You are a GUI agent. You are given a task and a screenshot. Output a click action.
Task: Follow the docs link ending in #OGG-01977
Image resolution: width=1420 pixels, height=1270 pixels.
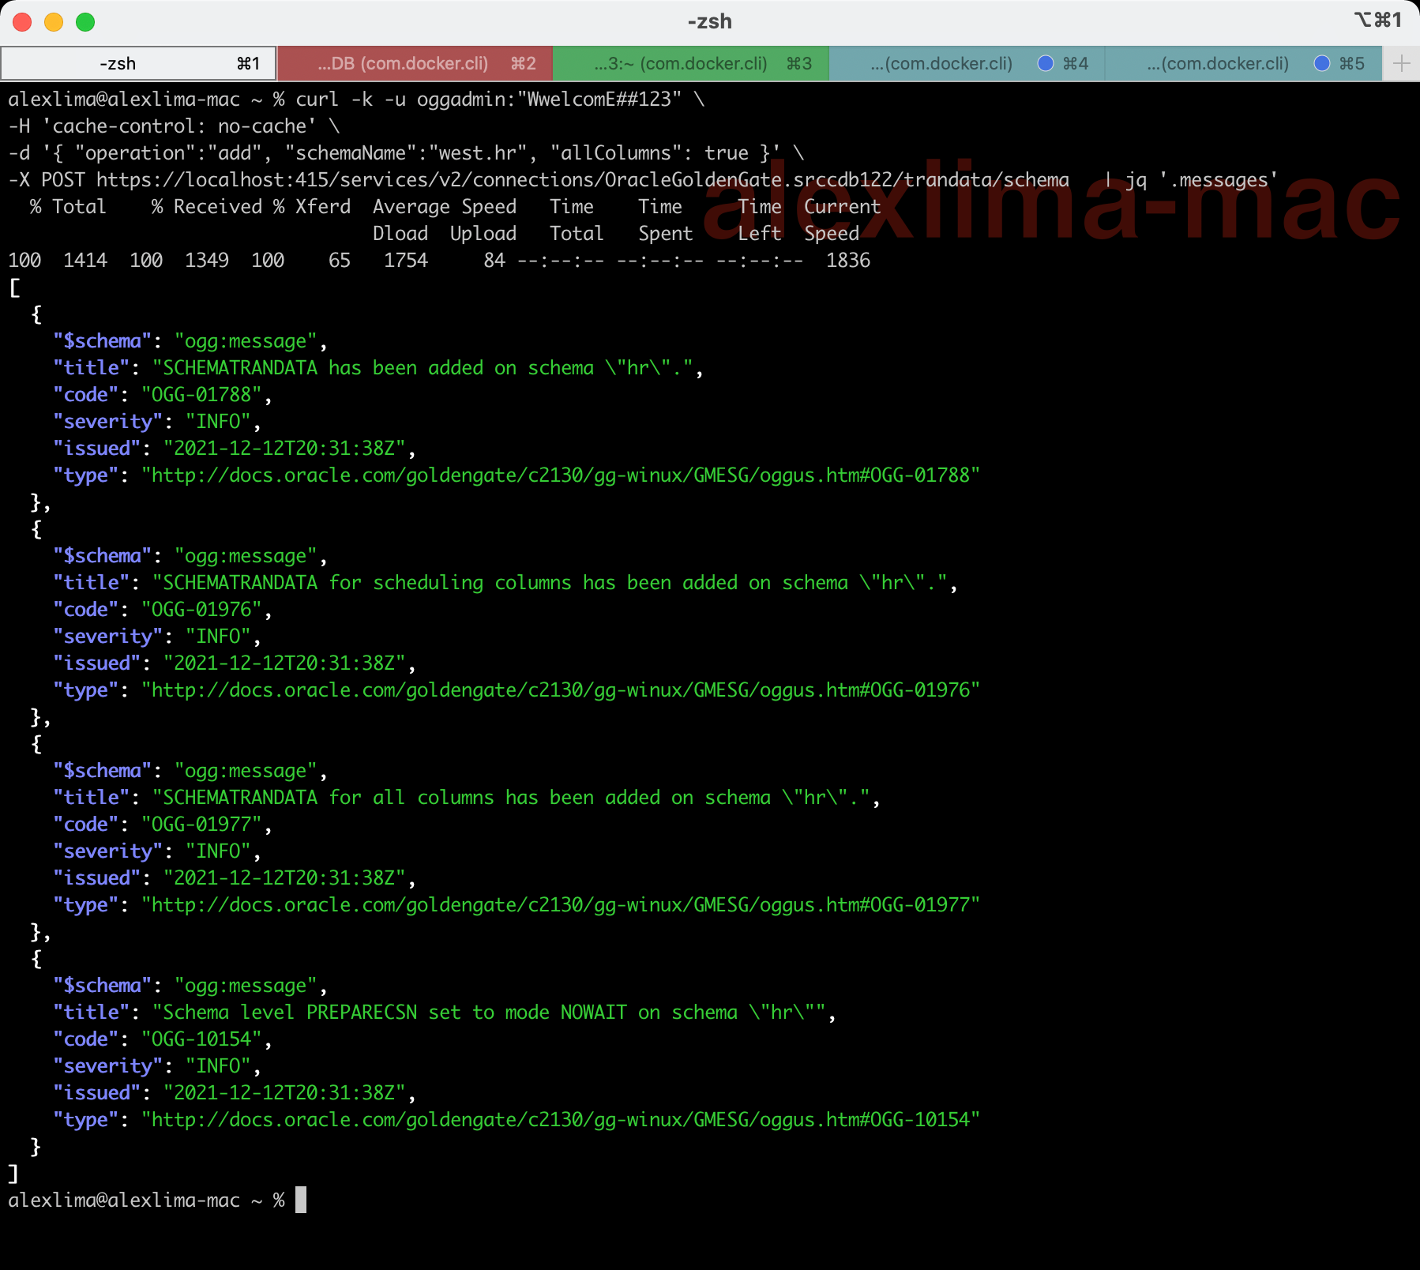pyautogui.click(x=560, y=905)
